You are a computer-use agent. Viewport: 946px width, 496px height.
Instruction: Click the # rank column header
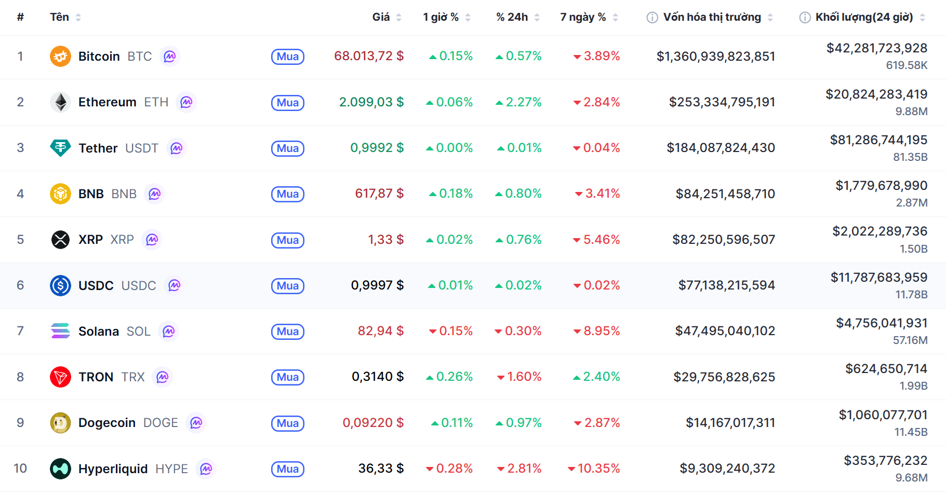20,17
